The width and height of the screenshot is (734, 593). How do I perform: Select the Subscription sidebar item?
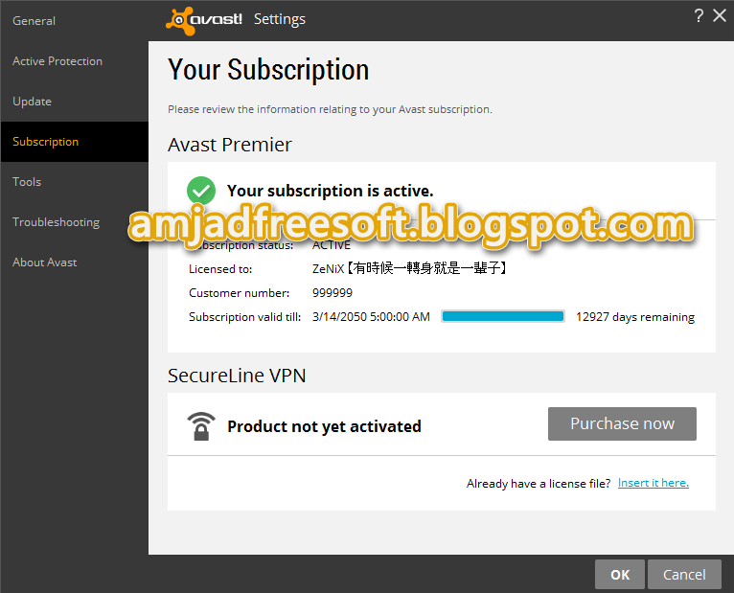[x=45, y=142]
